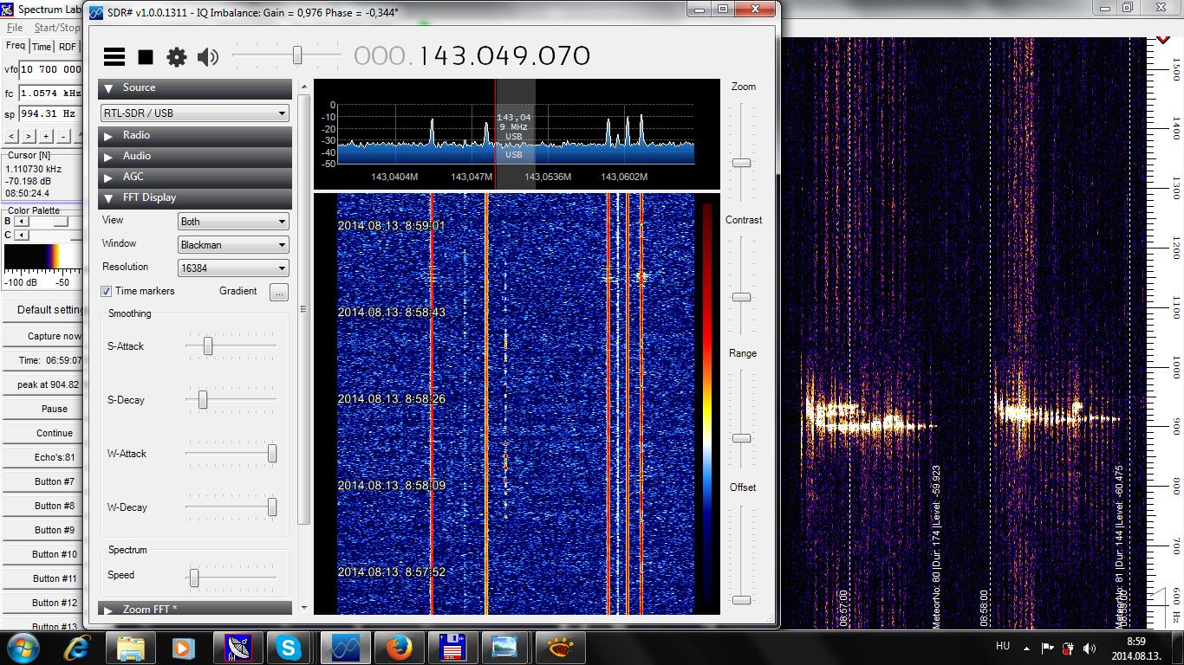Open settings with the gear icon

coord(177,57)
